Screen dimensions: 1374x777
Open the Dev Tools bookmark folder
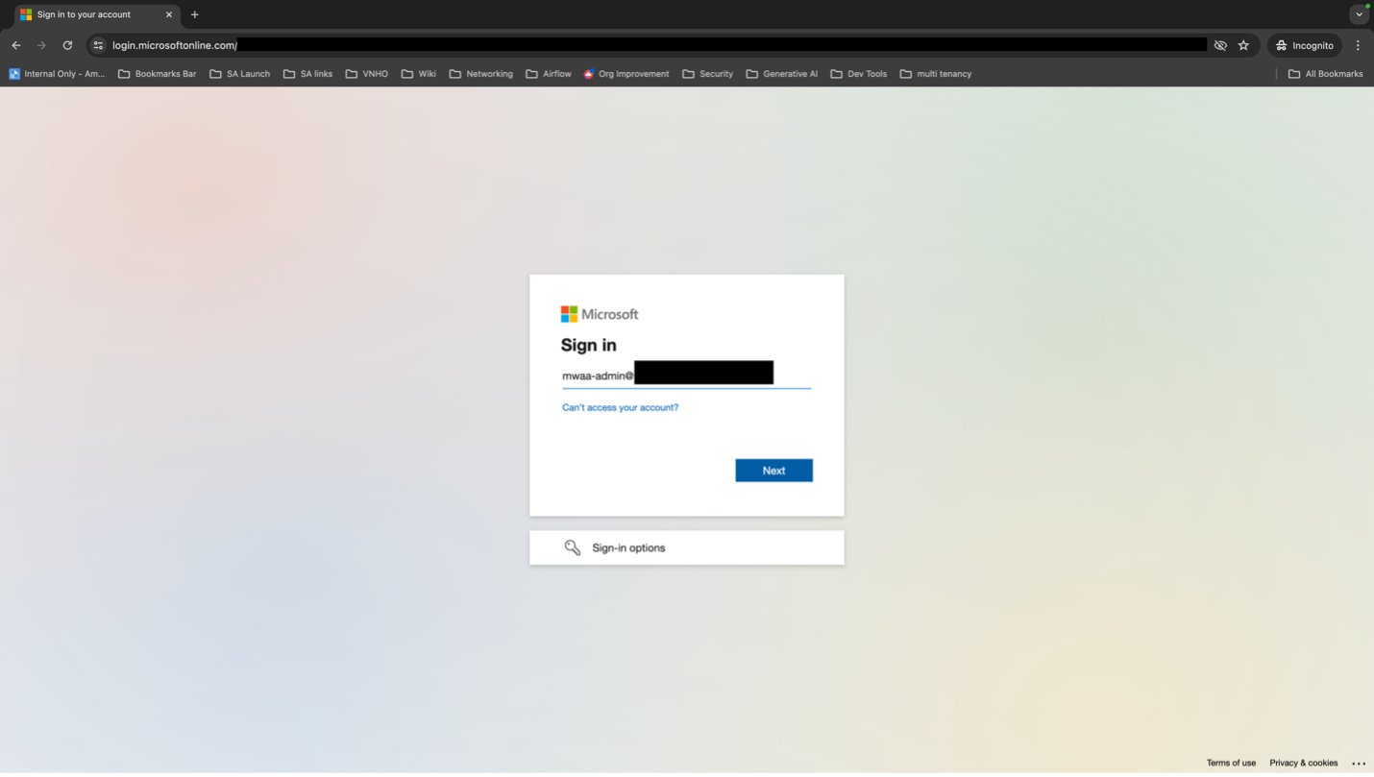859,74
